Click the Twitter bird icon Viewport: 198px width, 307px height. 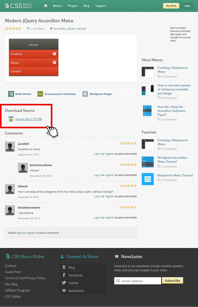pyautogui.click(x=64, y=283)
